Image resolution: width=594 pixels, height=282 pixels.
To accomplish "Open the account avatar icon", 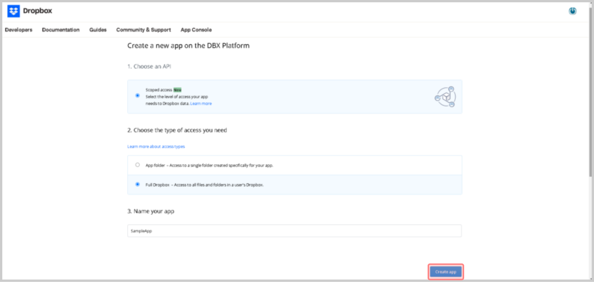I will (x=572, y=11).
